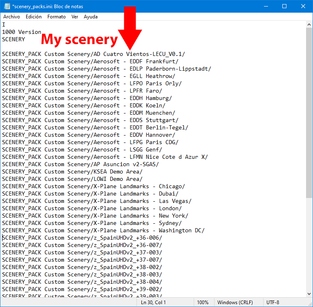Click the AP Asuncion v2-SGAS line
313x307 pixels.
[x=80, y=165]
